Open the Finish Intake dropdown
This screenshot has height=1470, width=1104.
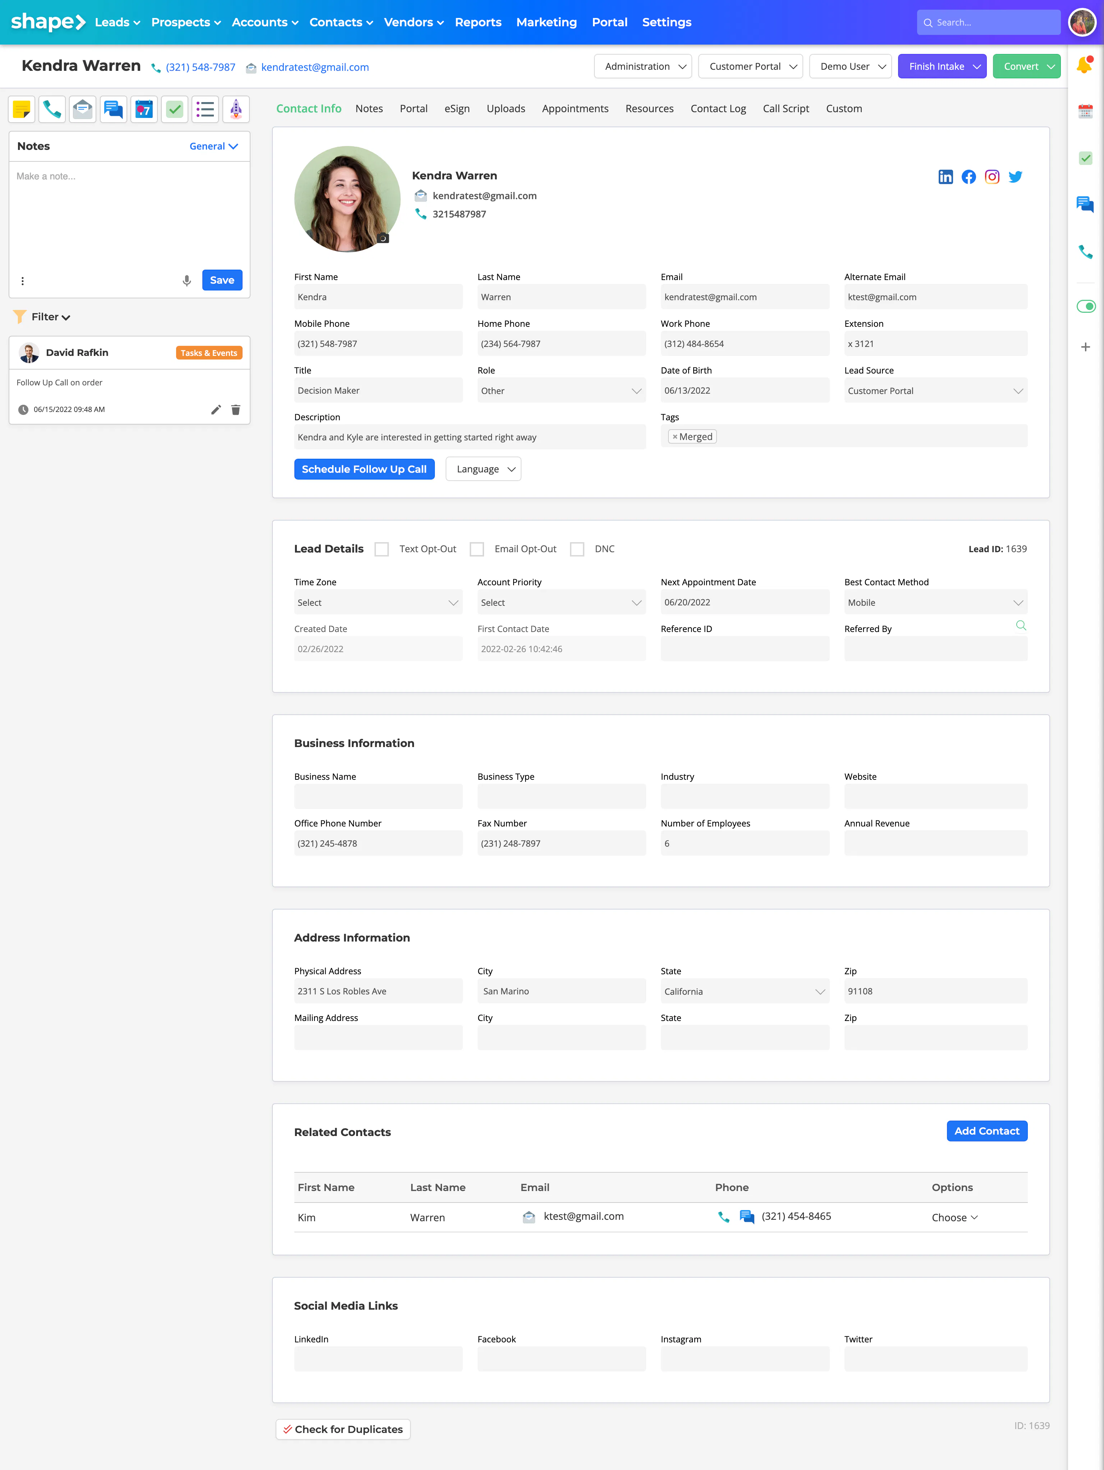click(x=942, y=67)
